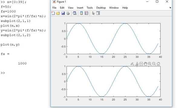Open a file with the folder icon

click(x=58, y=13)
